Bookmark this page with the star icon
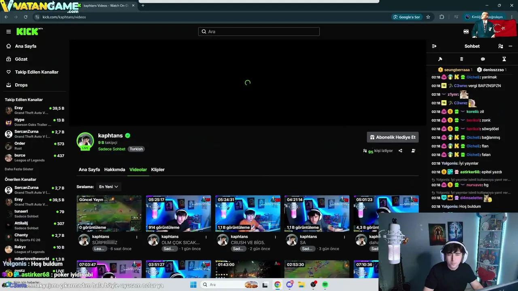 (x=428, y=17)
